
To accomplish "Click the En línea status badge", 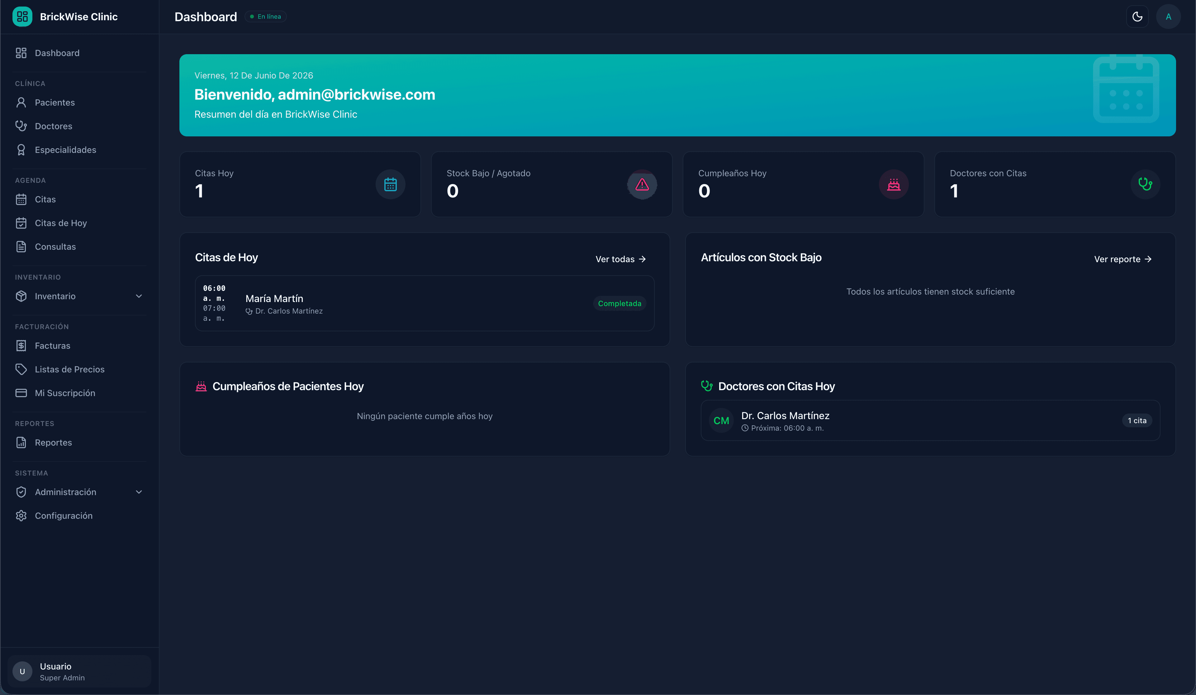I will (x=266, y=17).
